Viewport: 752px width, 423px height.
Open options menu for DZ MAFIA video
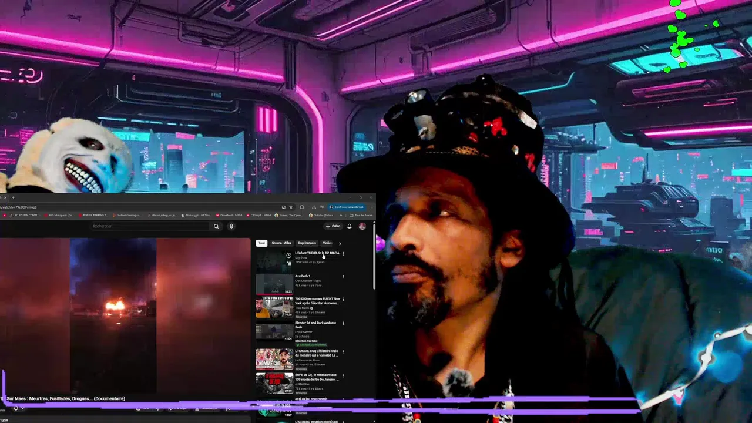[x=344, y=254]
